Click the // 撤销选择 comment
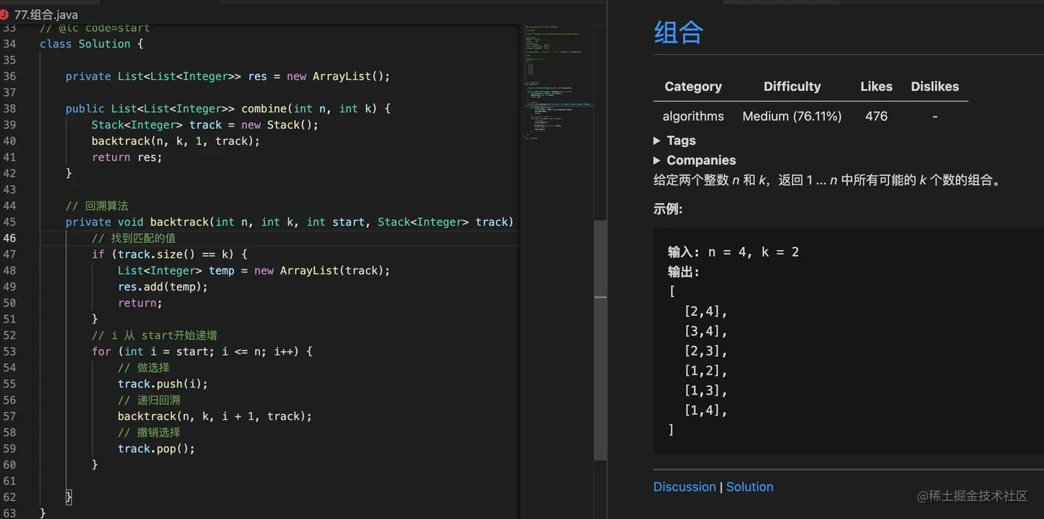Viewport: 1044px width, 519px height. (149, 433)
